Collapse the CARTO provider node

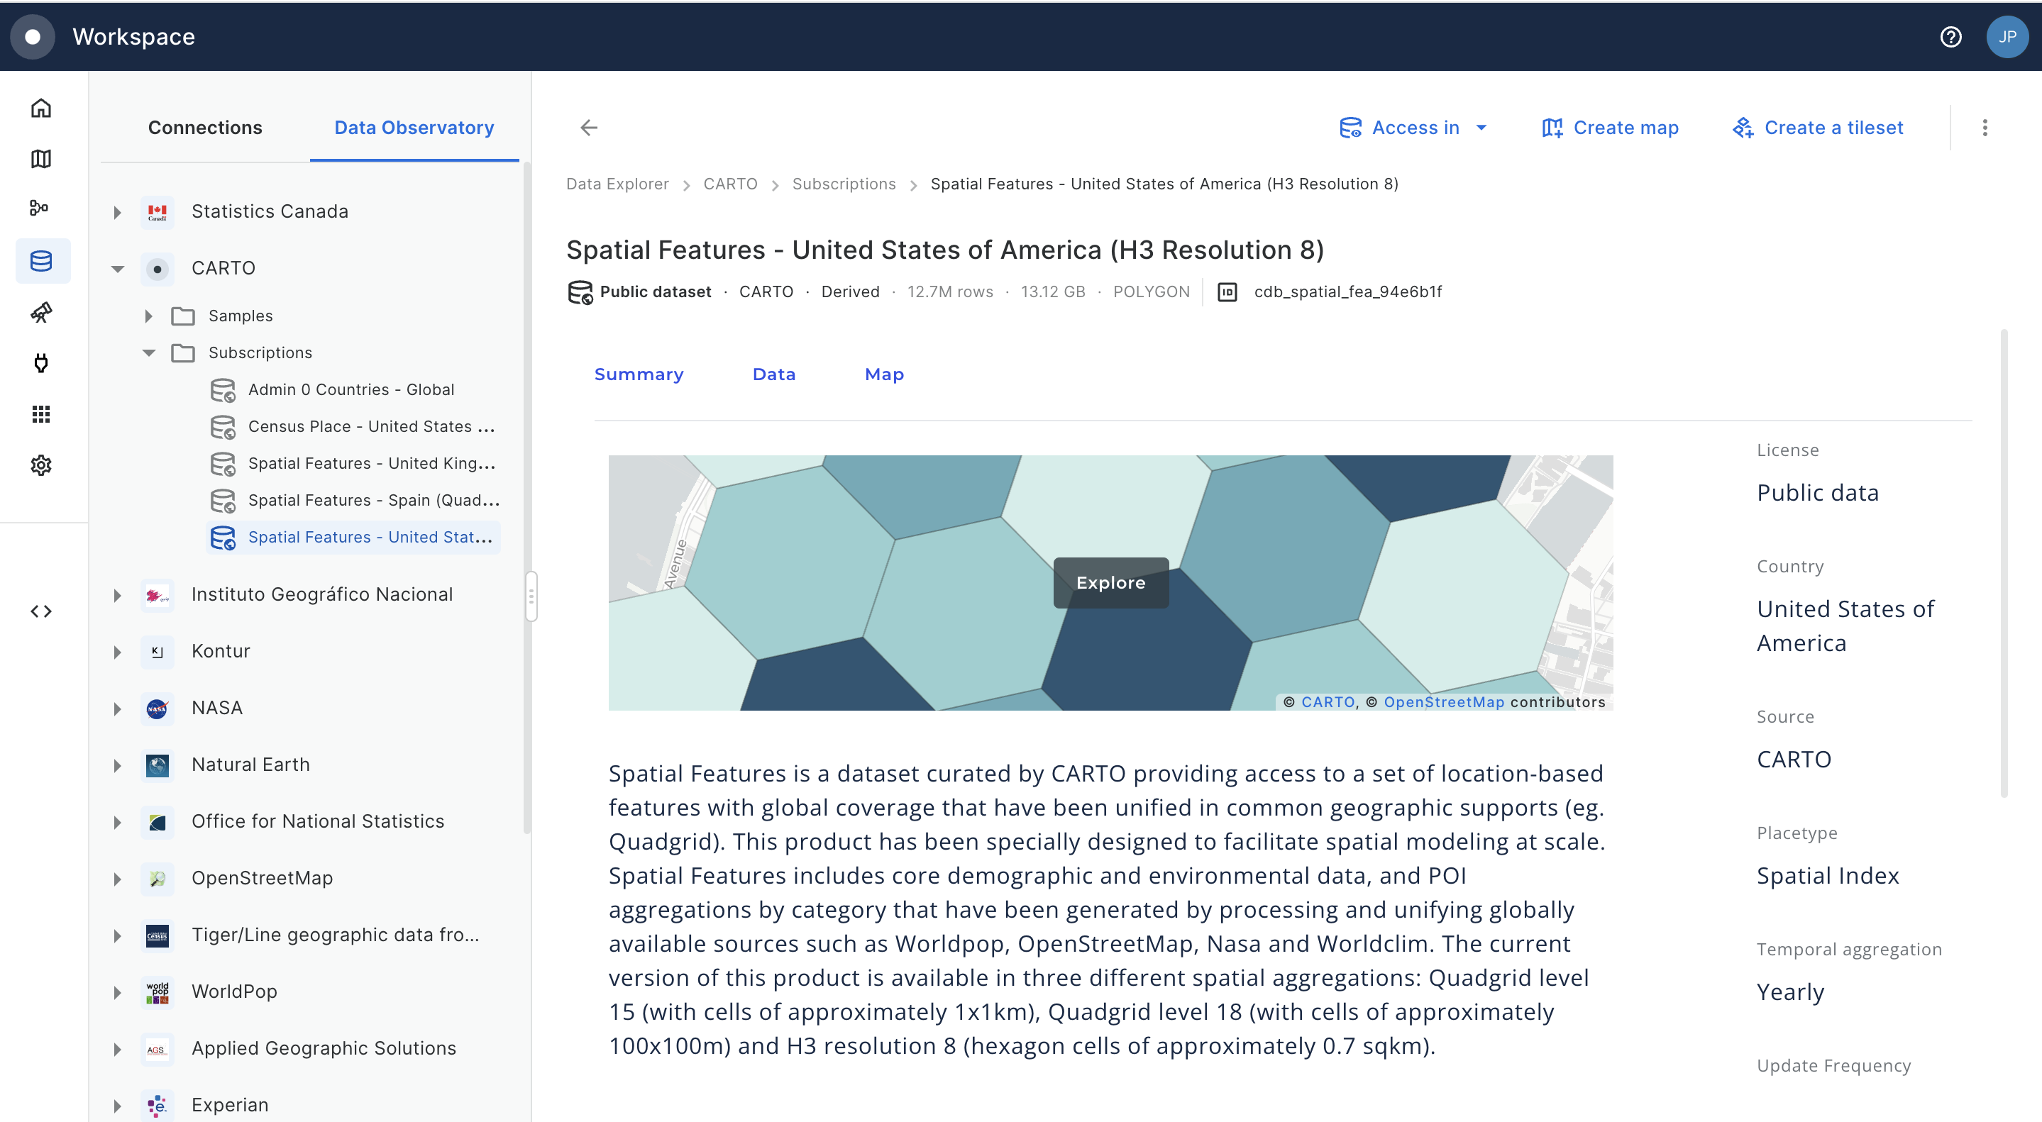[117, 269]
